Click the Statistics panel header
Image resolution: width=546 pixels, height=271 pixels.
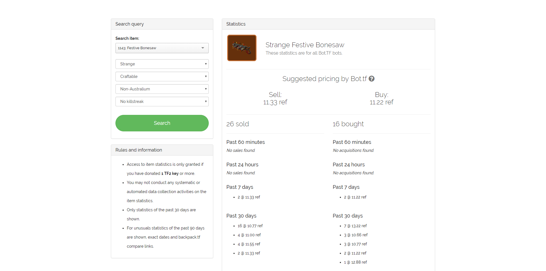328,24
